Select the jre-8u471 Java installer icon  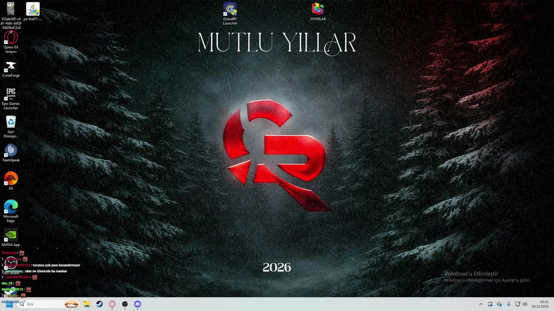coord(32,12)
